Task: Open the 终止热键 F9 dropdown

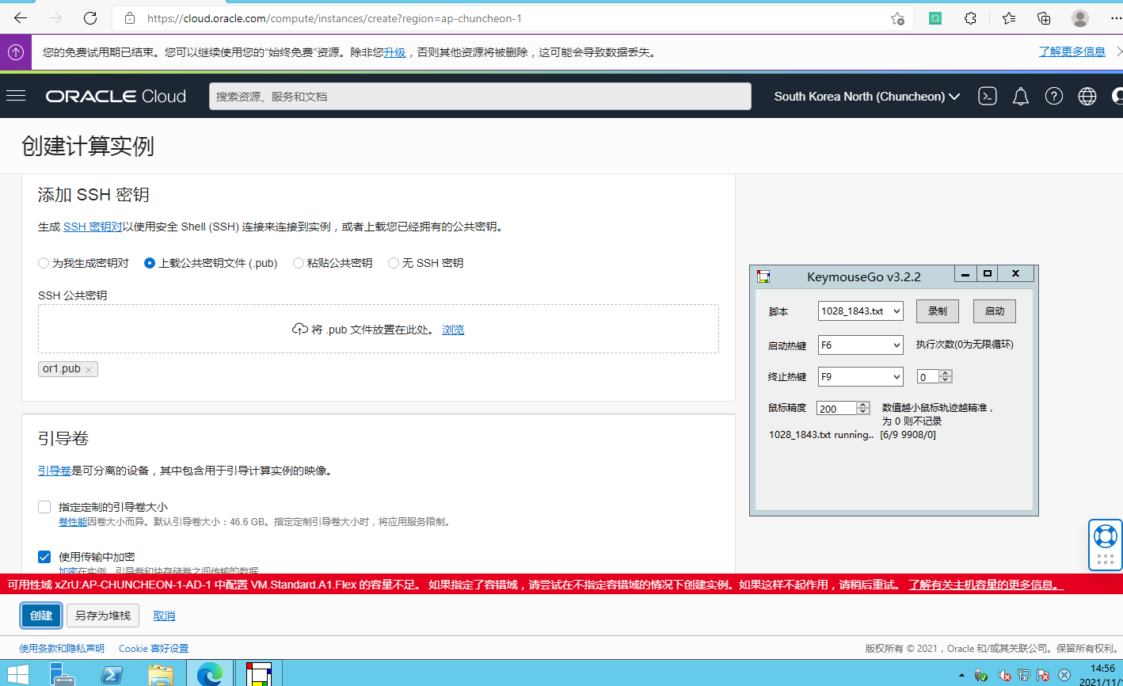Action: (x=860, y=376)
